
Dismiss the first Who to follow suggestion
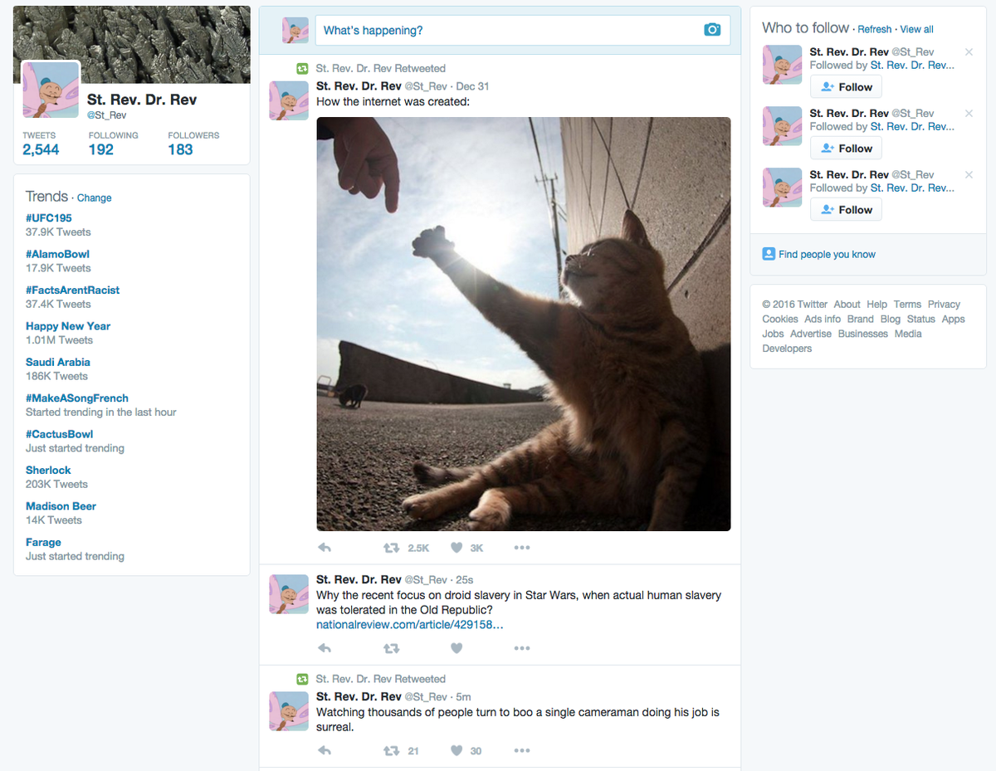point(969,52)
